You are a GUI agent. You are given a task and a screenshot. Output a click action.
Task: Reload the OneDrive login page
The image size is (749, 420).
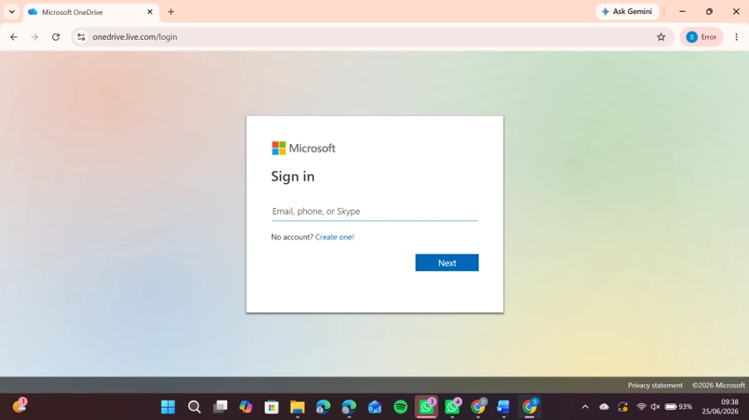tap(56, 36)
